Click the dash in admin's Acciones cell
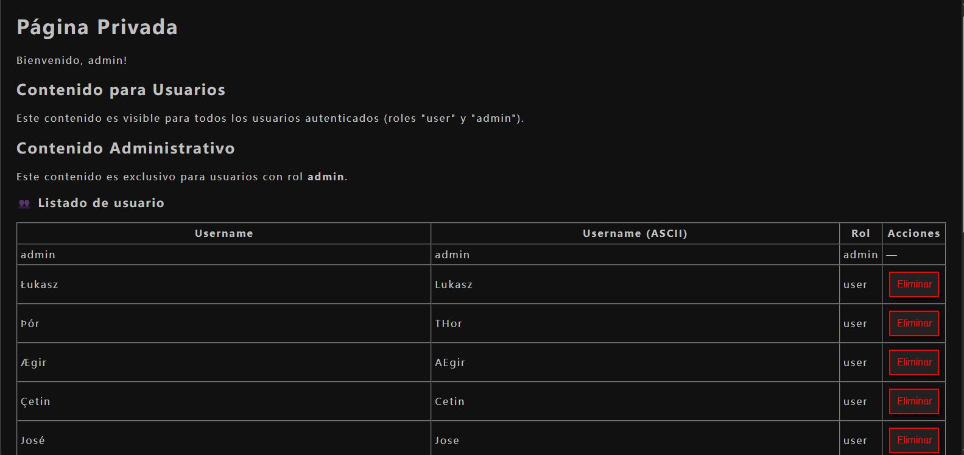Screen dimensions: 964x455 coord(892,255)
